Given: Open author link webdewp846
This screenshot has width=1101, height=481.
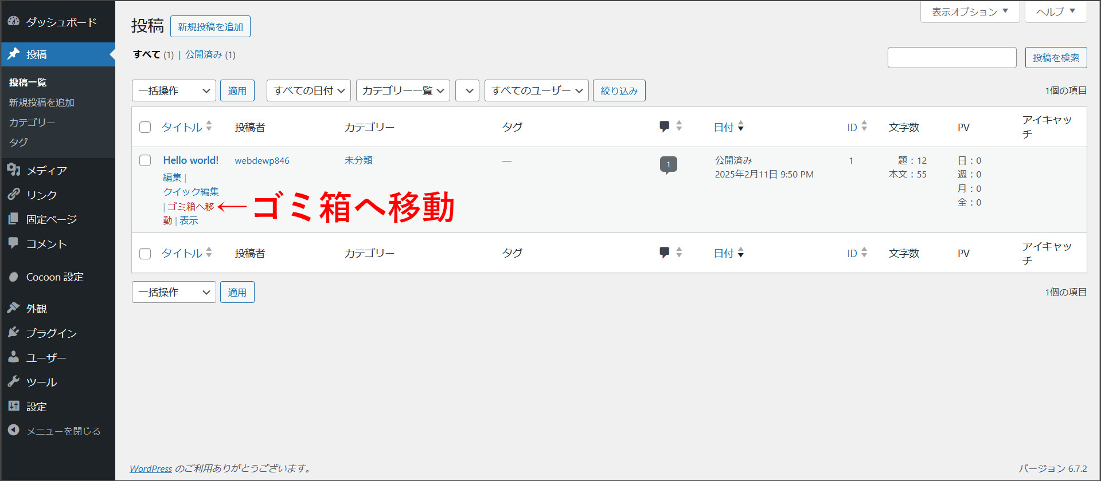Looking at the screenshot, I should pos(262,160).
